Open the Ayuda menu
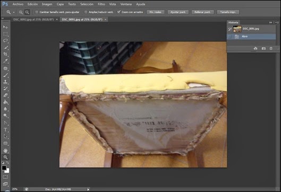 [x=140, y=4]
